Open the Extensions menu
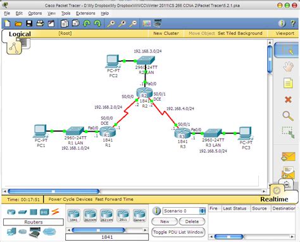The height and width of the screenshot is (242, 300). click(x=85, y=13)
